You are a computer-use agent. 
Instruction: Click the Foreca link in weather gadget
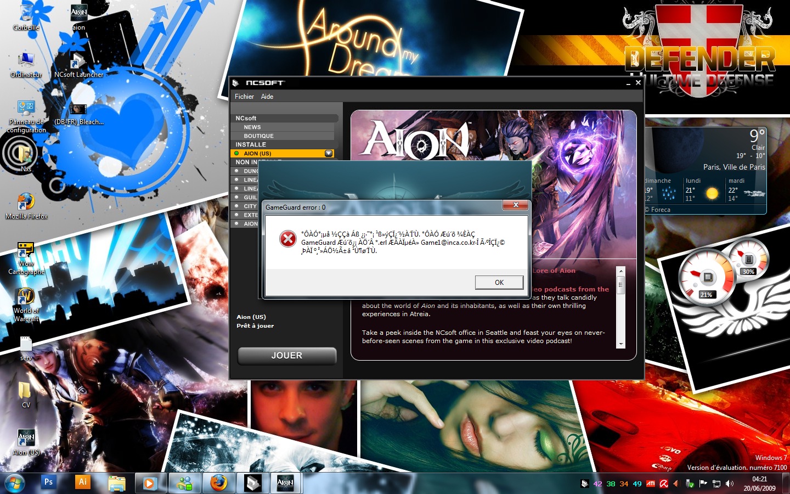point(661,210)
